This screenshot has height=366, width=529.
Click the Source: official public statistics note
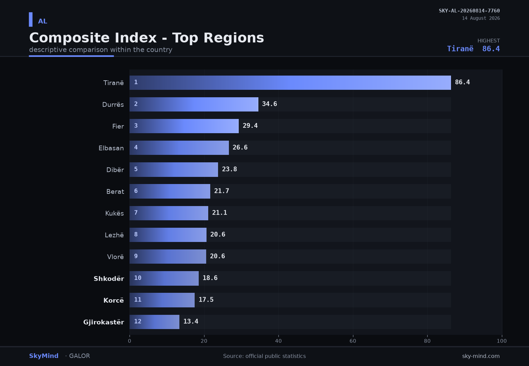click(264, 356)
